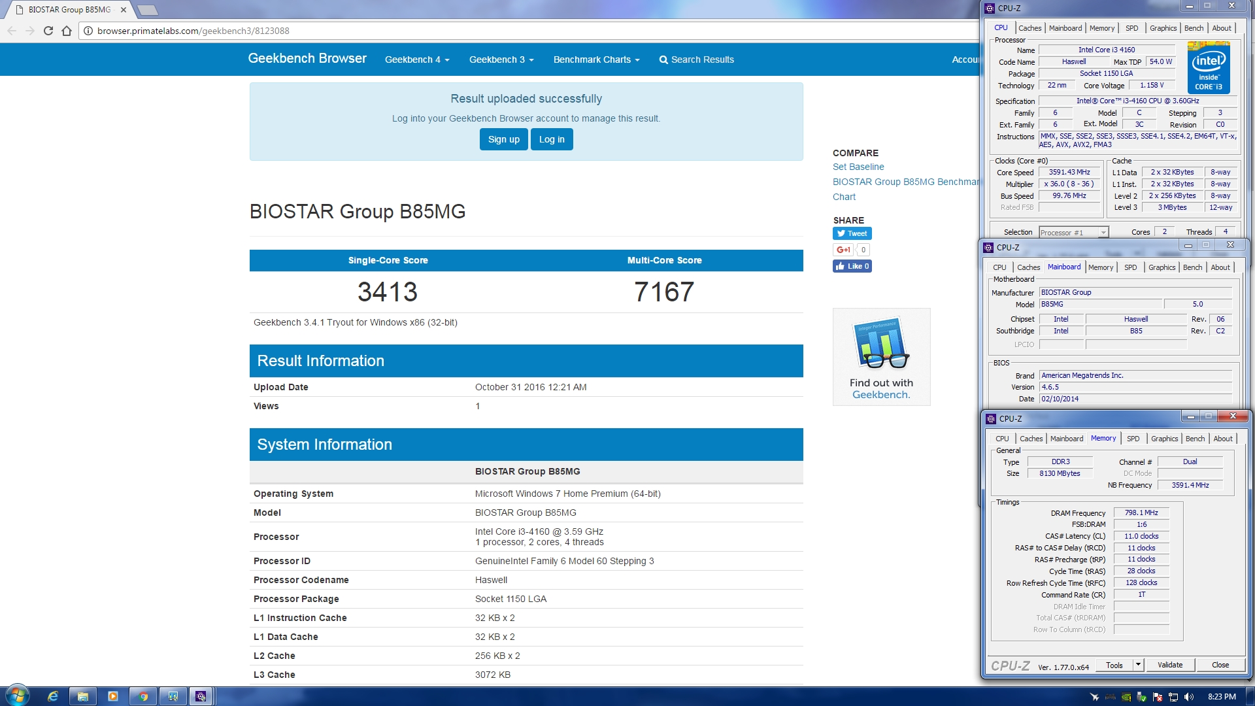This screenshot has height=706, width=1255.
Task: Open Windows Explorer from taskbar
Action: 83,696
